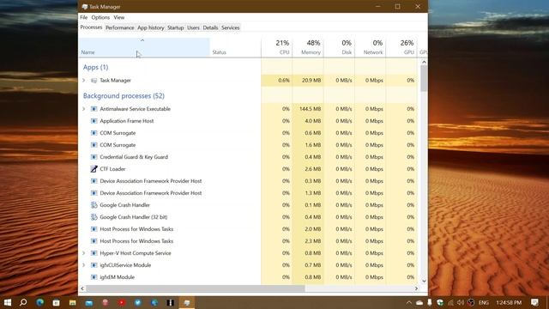The width and height of the screenshot is (549, 309).
Task: Click the Credential Guard & Key Guard icon
Action: coord(94,157)
